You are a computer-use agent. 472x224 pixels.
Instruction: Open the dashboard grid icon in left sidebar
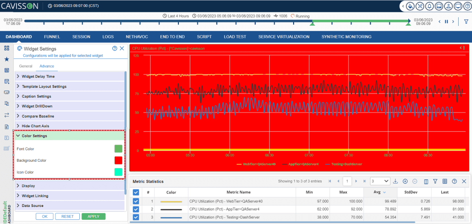tap(6, 48)
